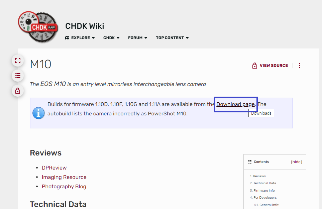This screenshot has height=209, width=322.
Task: Click the book icon beside Explore
Action: coord(67,38)
